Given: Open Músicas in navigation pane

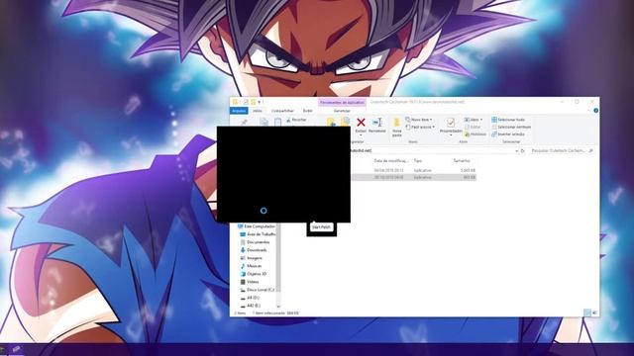Looking at the screenshot, I should pos(251,266).
